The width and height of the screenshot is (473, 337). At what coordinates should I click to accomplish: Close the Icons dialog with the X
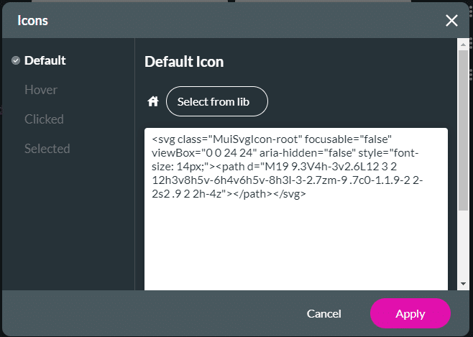451,21
